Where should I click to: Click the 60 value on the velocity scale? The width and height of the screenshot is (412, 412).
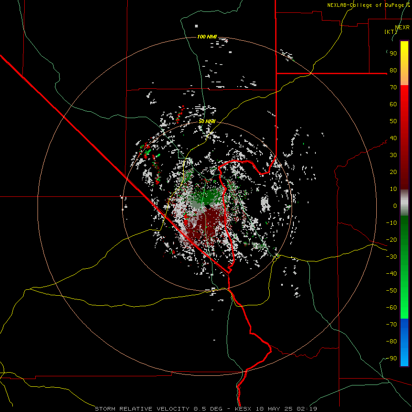coord(393,104)
